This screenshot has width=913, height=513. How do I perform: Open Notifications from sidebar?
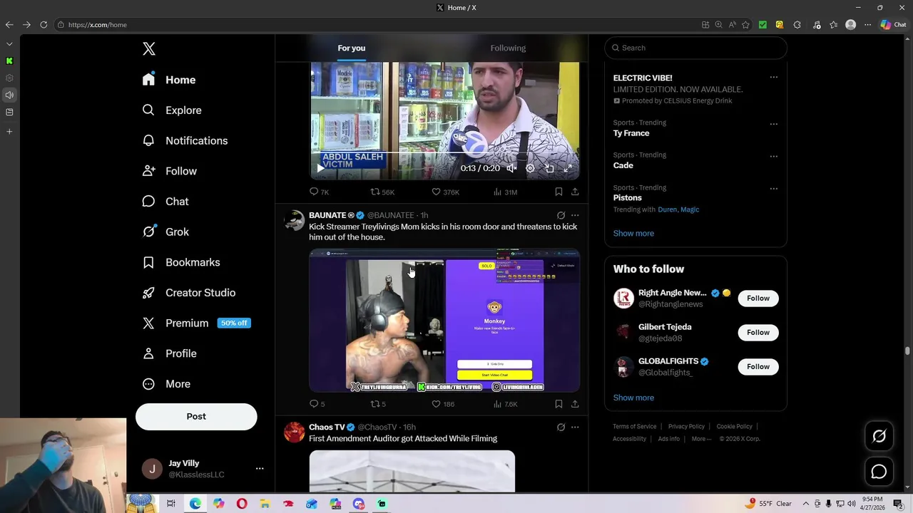[x=185, y=140]
